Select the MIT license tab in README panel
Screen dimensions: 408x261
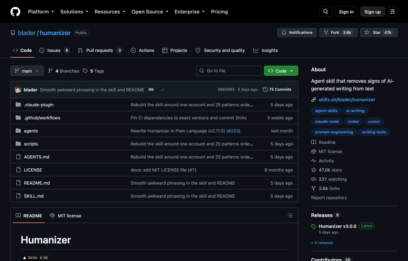point(65,216)
